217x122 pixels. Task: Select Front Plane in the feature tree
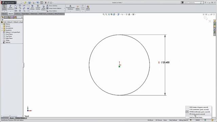(x=8, y=34)
